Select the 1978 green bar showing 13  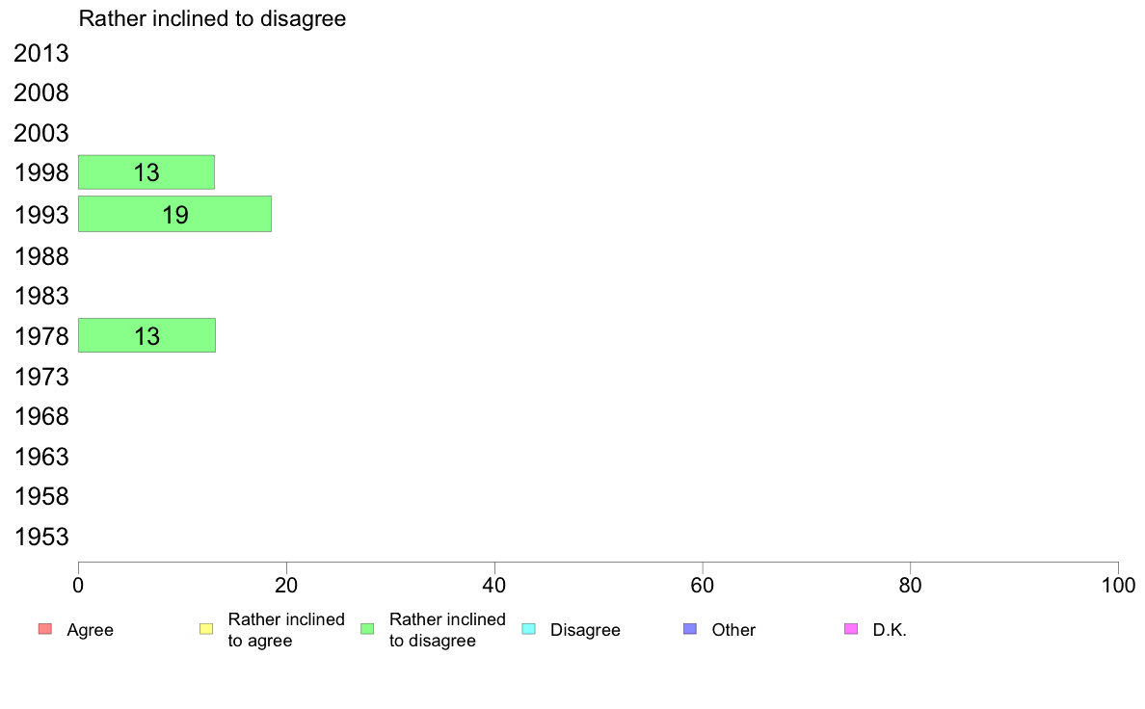(146, 335)
